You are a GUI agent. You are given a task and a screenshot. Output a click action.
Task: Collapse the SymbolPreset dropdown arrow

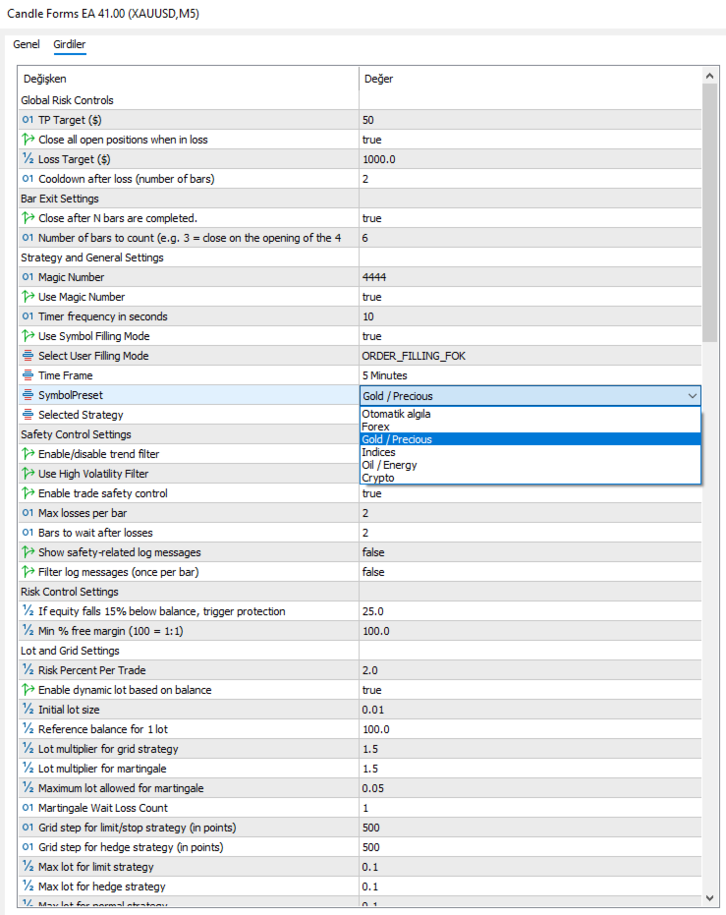[693, 396]
